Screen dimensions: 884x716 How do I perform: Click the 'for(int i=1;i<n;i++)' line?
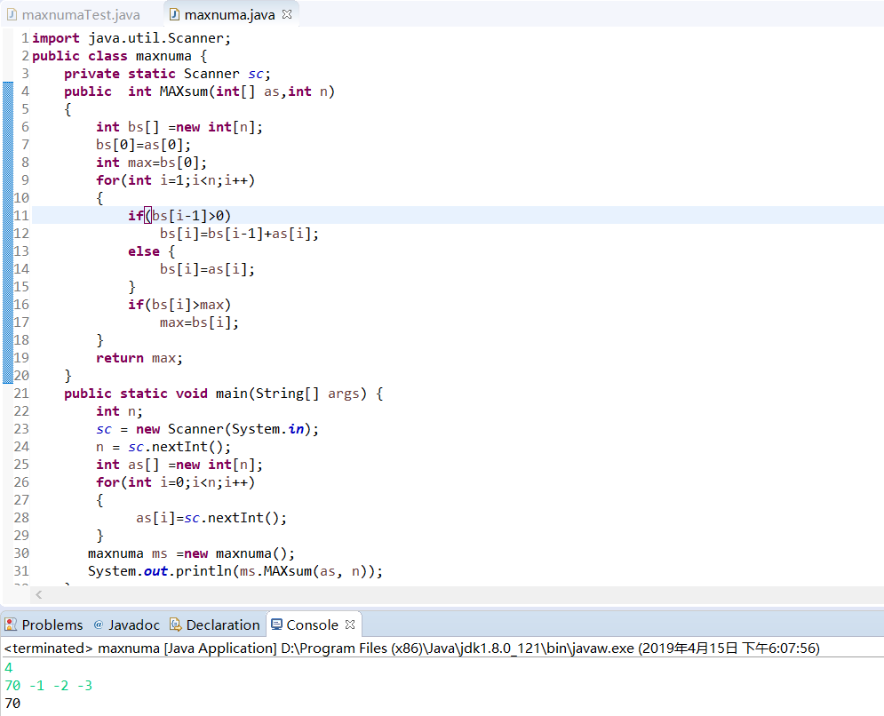coord(175,180)
